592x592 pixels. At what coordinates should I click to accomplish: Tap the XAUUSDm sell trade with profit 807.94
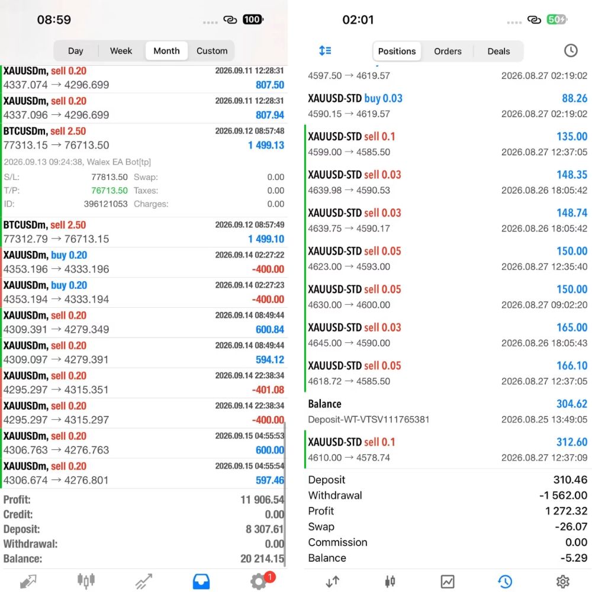tap(144, 108)
